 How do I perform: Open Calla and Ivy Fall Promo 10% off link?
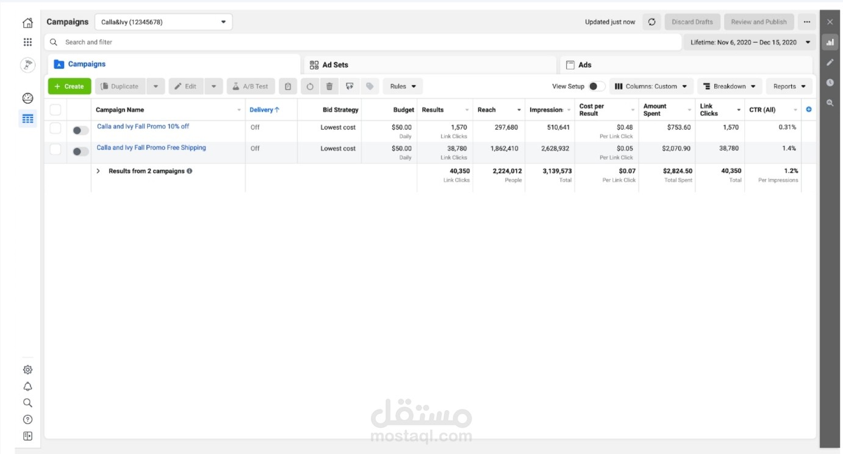click(143, 127)
